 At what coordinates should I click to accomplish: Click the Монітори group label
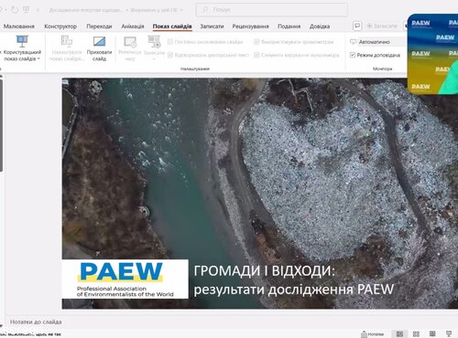[382, 69]
